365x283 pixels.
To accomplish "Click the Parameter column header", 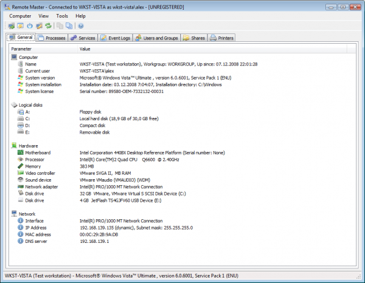I will coord(21,49).
